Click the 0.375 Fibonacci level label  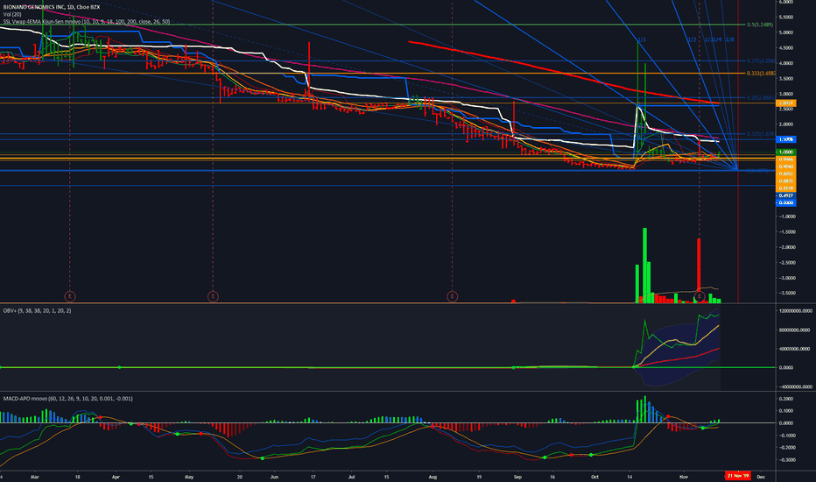click(x=760, y=61)
